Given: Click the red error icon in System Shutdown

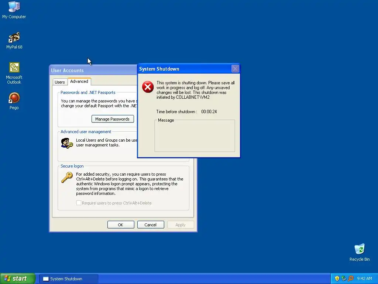Looking at the screenshot, I should (x=148, y=87).
